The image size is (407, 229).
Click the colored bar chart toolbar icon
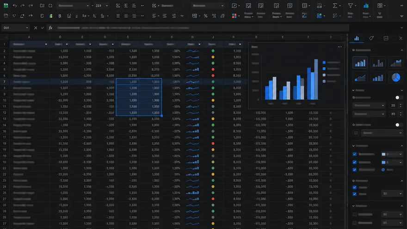point(366,6)
